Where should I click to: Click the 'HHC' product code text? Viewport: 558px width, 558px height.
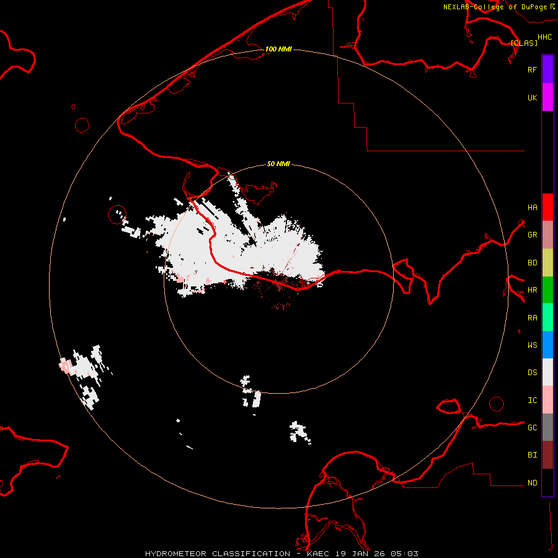click(544, 37)
